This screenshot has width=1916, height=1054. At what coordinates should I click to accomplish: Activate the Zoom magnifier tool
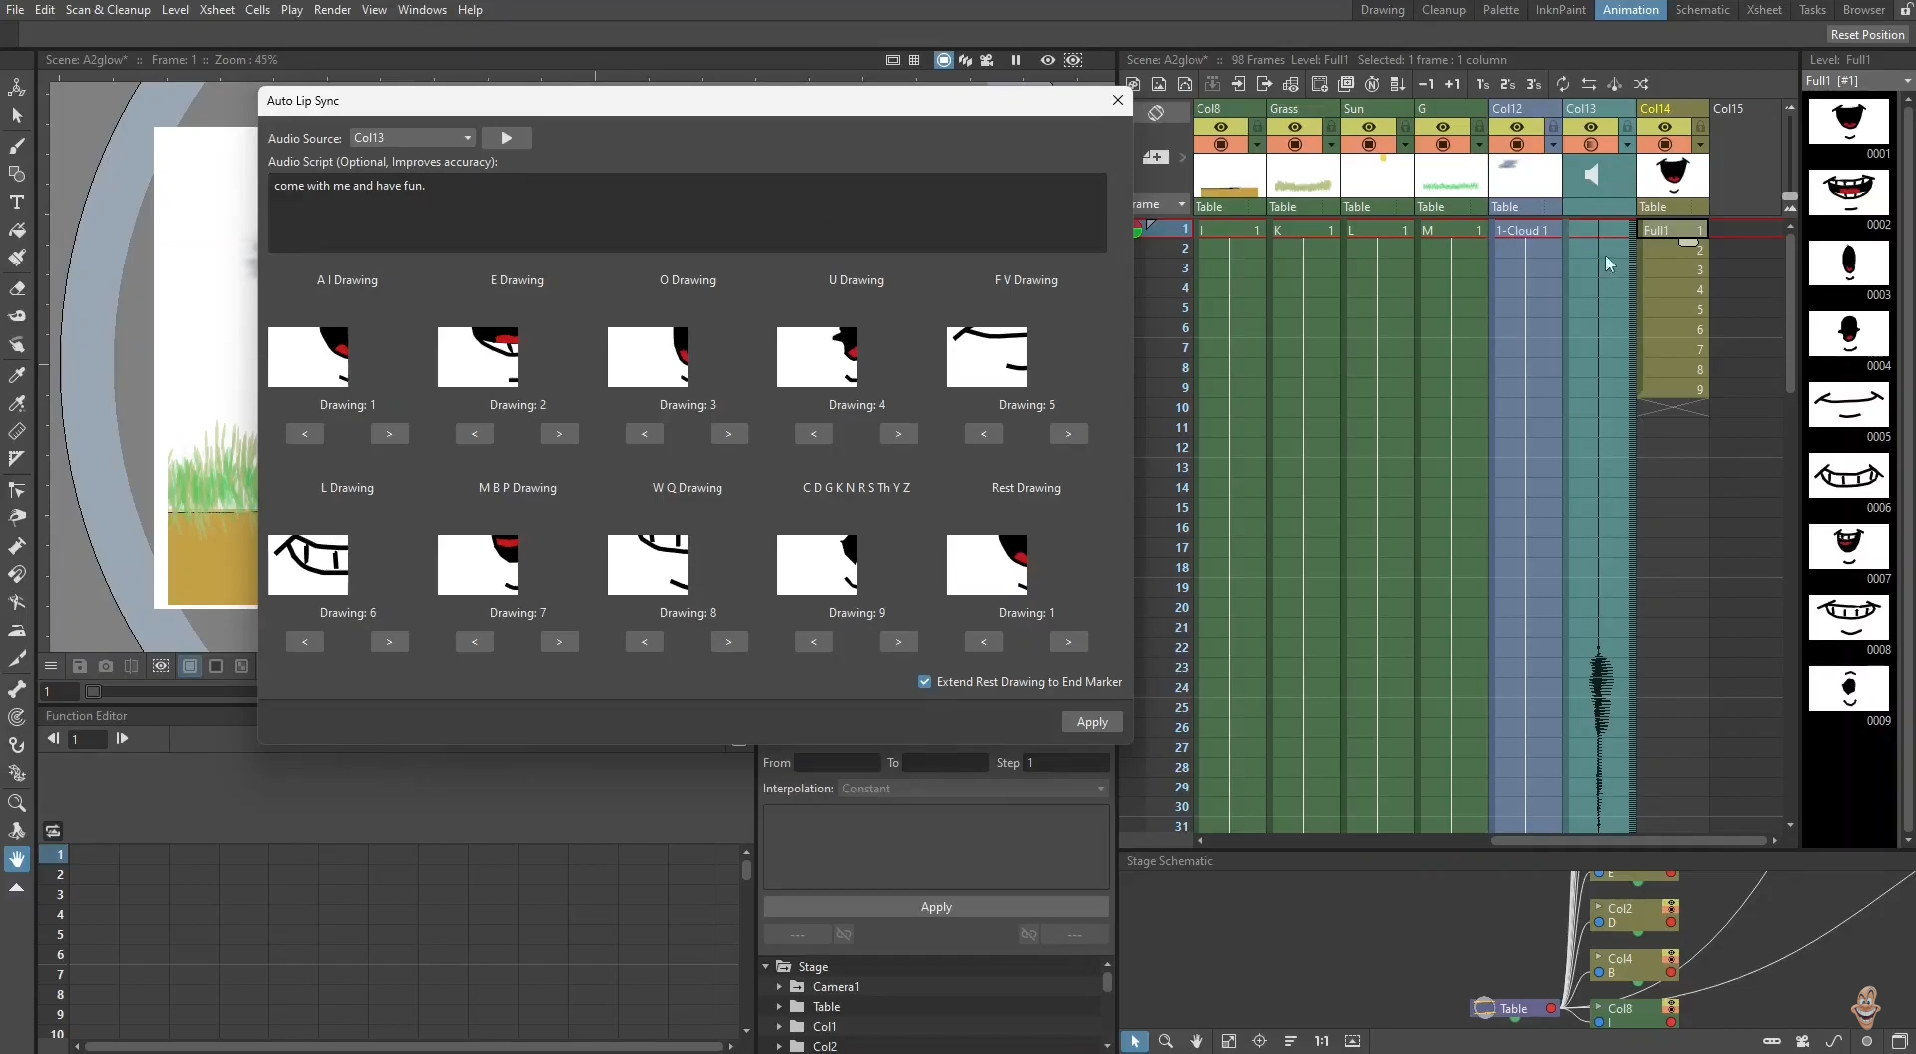click(x=17, y=803)
